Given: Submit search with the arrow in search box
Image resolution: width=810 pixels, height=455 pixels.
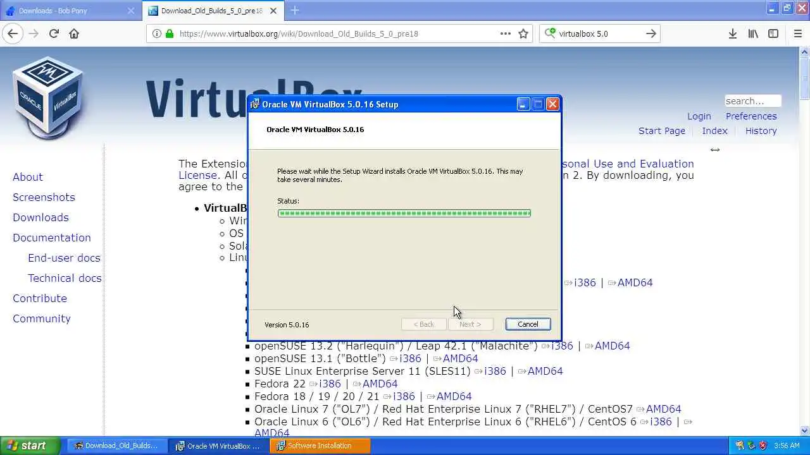Looking at the screenshot, I should pos(651,33).
